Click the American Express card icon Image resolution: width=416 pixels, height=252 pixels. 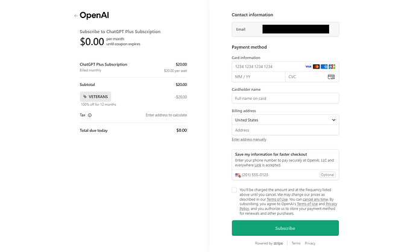click(x=324, y=66)
